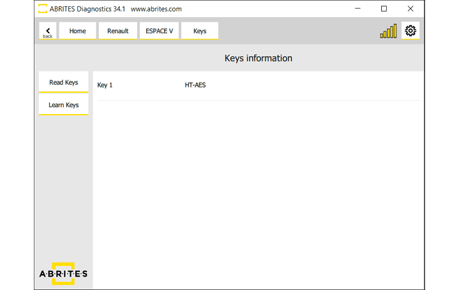The height and width of the screenshot is (290, 459).
Task: Go to the Home breadcrumb
Action: (77, 31)
